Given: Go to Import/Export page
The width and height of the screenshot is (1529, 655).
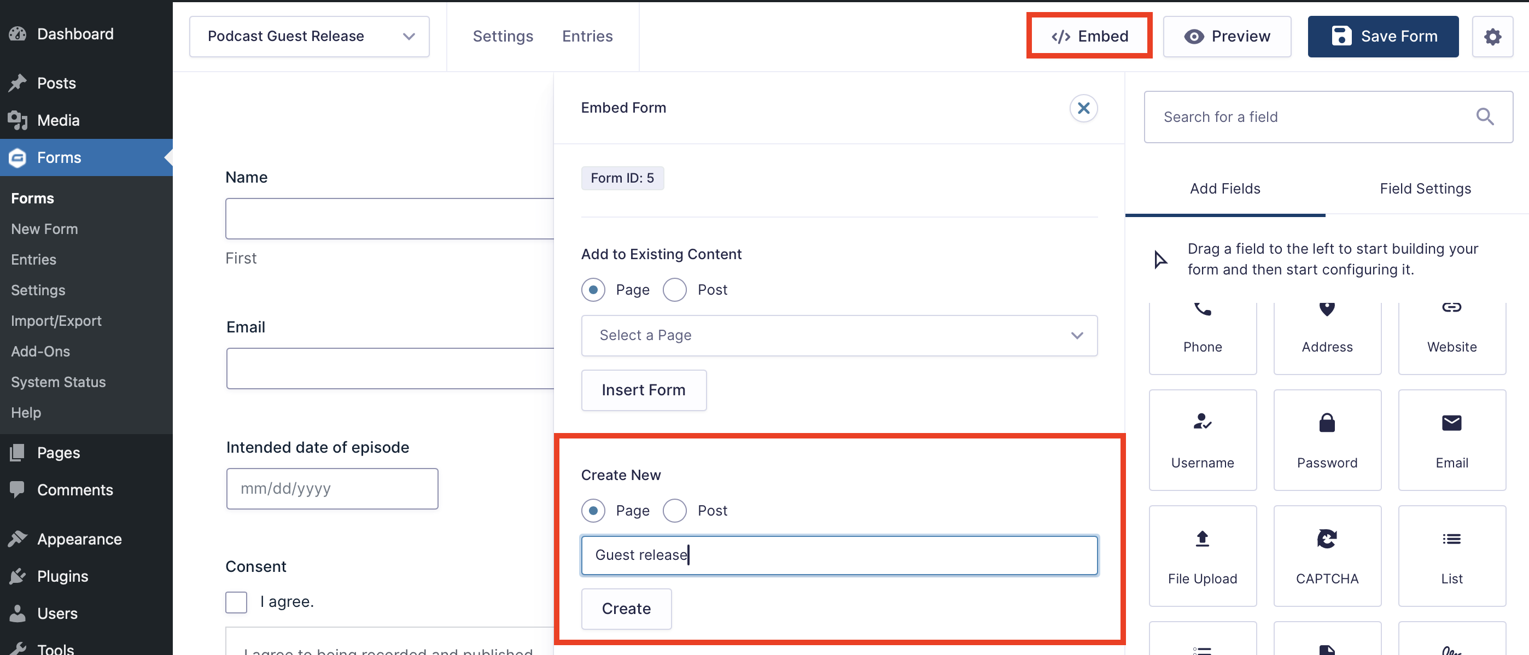Looking at the screenshot, I should tap(56, 320).
